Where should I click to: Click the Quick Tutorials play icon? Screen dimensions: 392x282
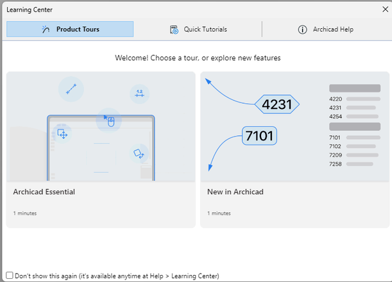[174, 29]
